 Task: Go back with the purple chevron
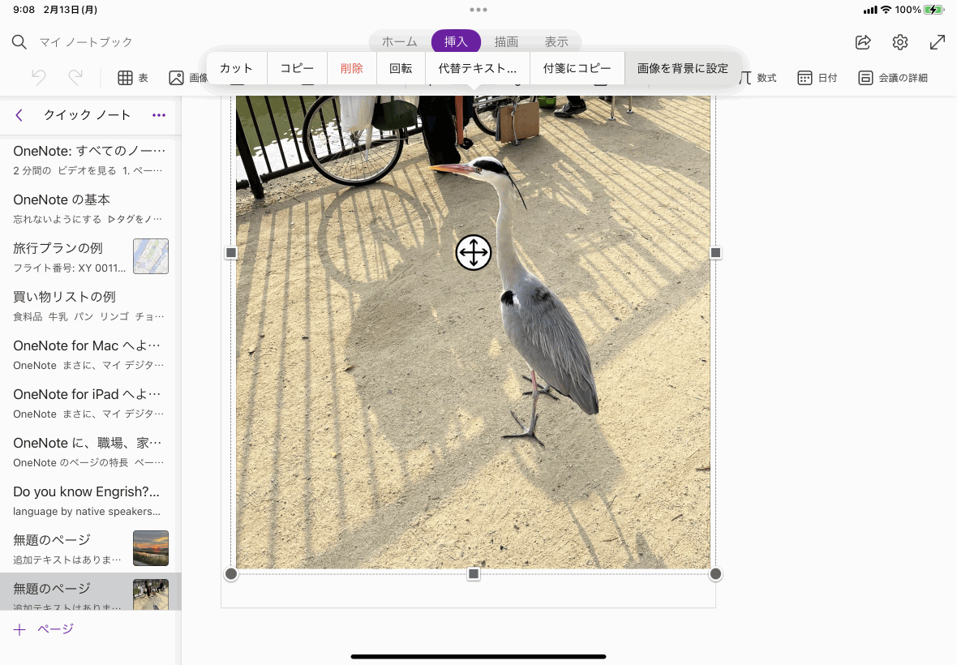pyautogui.click(x=19, y=115)
